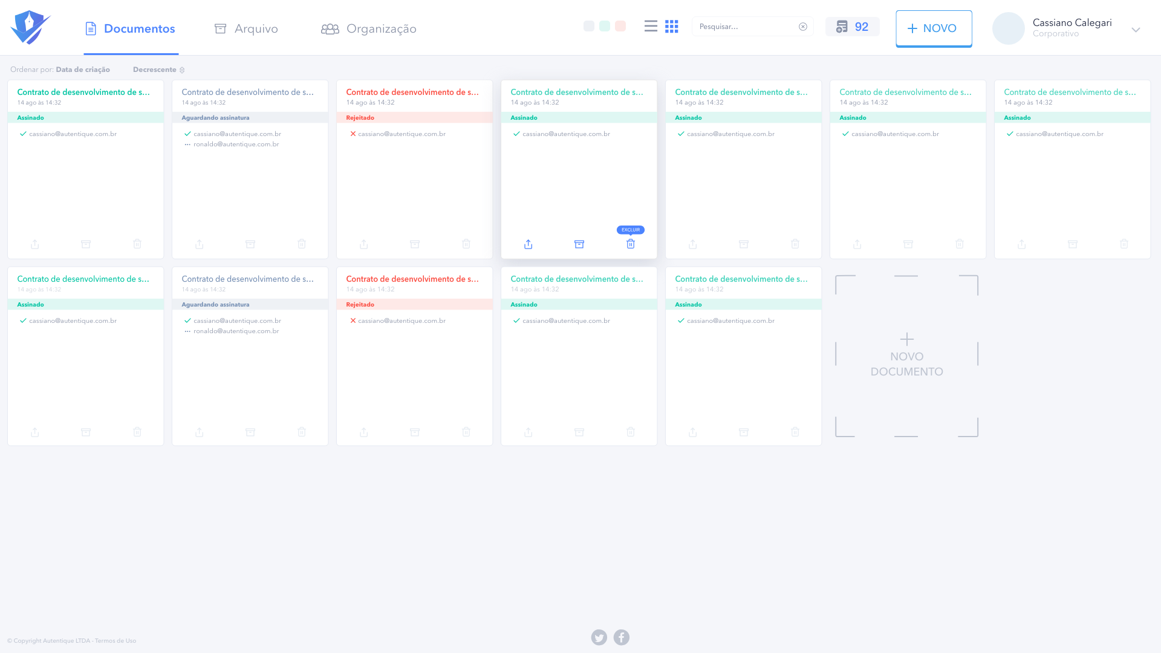Screen dimensions: 1161x653
Task: Switch to grid view layout
Action: (x=671, y=26)
